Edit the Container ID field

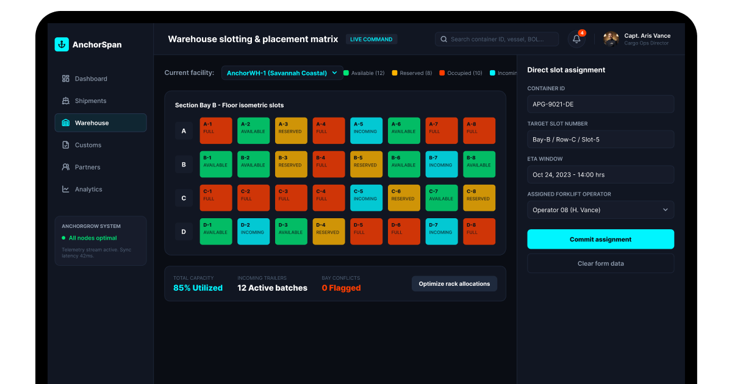[601, 104]
